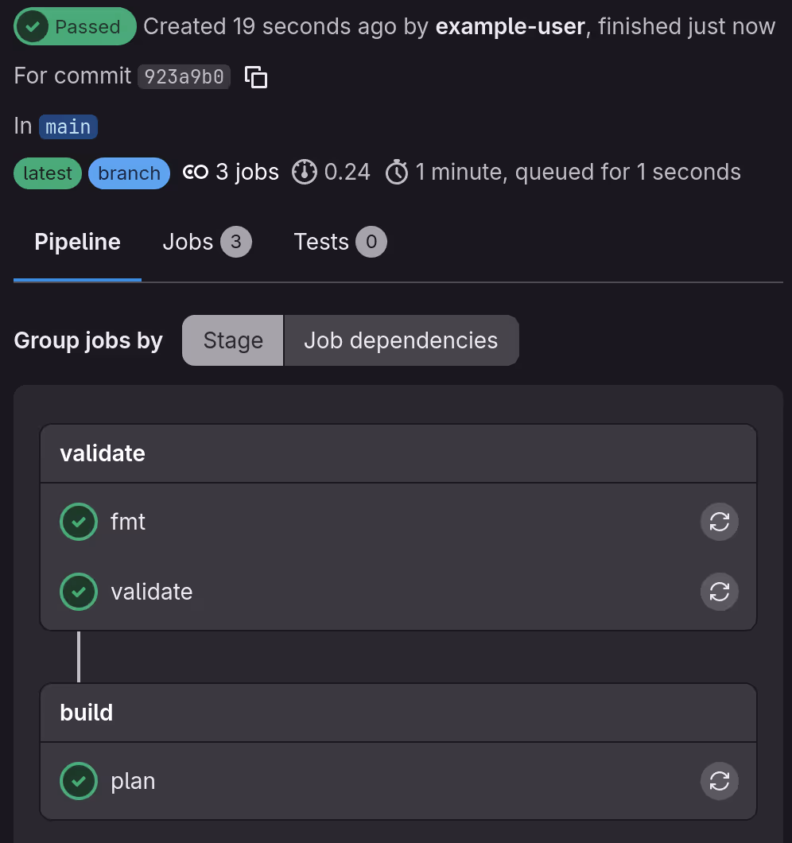Click the fmt job success check icon
Image resolution: width=792 pixels, height=843 pixels.
coord(78,522)
